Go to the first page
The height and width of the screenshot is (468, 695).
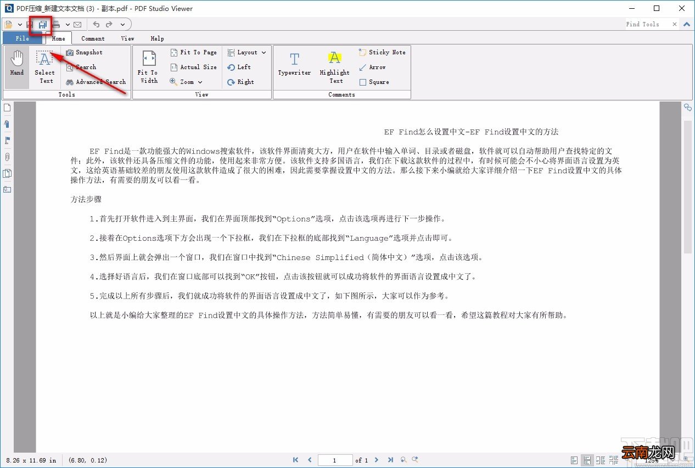pyautogui.click(x=296, y=460)
